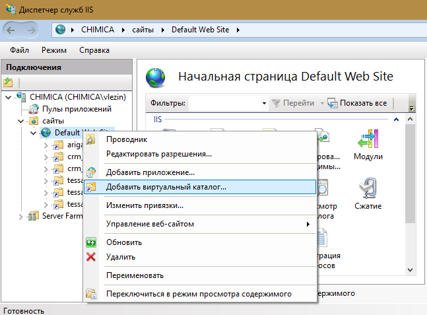Click the red Удалить X icon
Viewport: 427px width, 315px height.
91,256
